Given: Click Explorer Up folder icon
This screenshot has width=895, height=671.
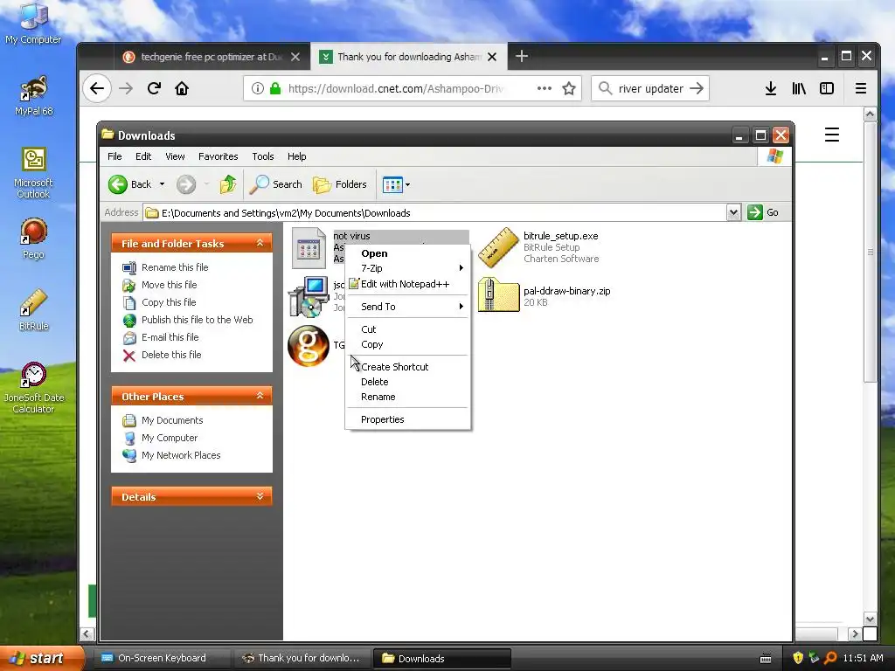Looking at the screenshot, I should tap(228, 184).
